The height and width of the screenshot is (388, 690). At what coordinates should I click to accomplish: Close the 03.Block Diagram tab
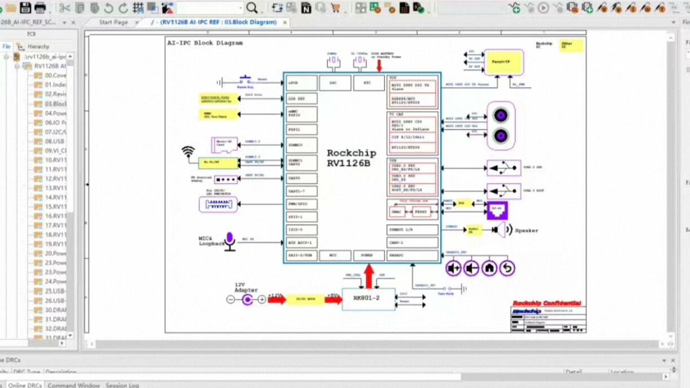point(285,23)
